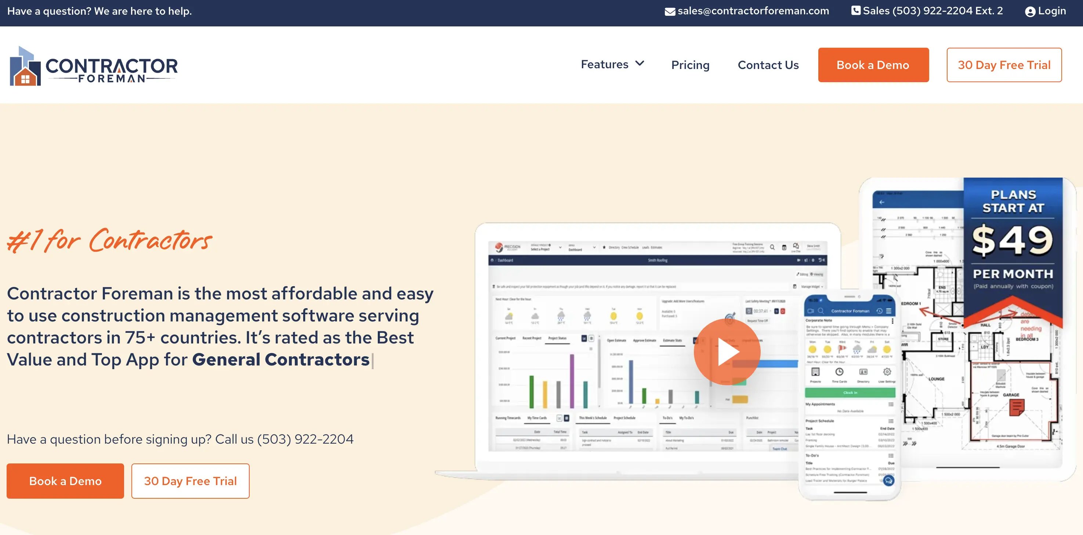Viewport: 1083px width, 535px height.
Task: Tap the User Settings gear icon
Action: [x=887, y=371]
